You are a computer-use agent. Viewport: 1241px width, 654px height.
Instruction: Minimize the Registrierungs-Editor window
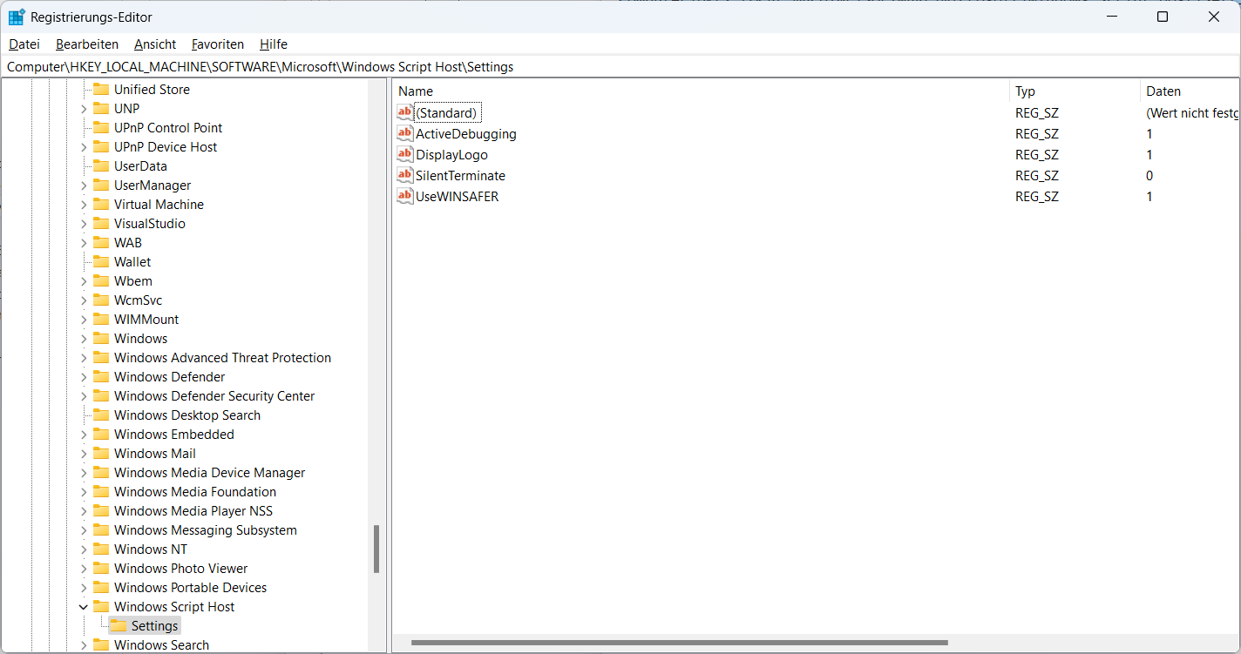tap(1112, 17)
